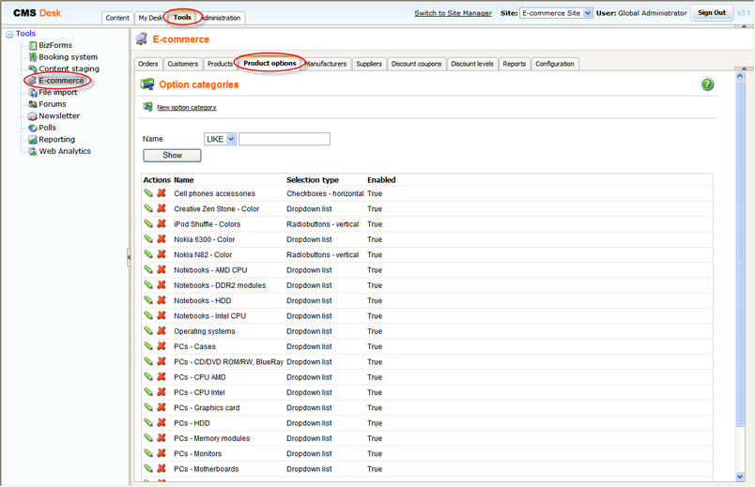The image size is (755, 487).
Task: Open the Configuration tab
Action: click(x=555, y=64)
